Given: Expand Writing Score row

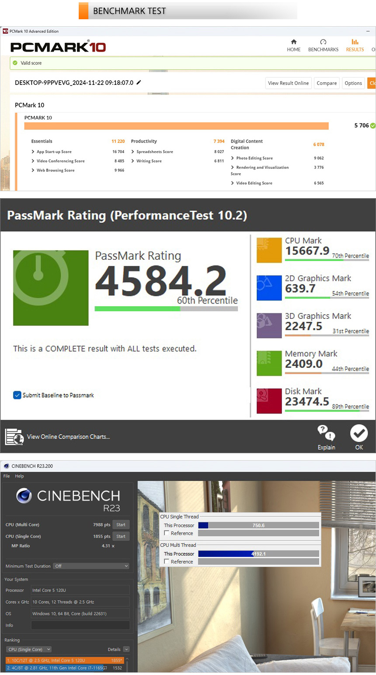Looking at the screenshot, I should point(133,161).
